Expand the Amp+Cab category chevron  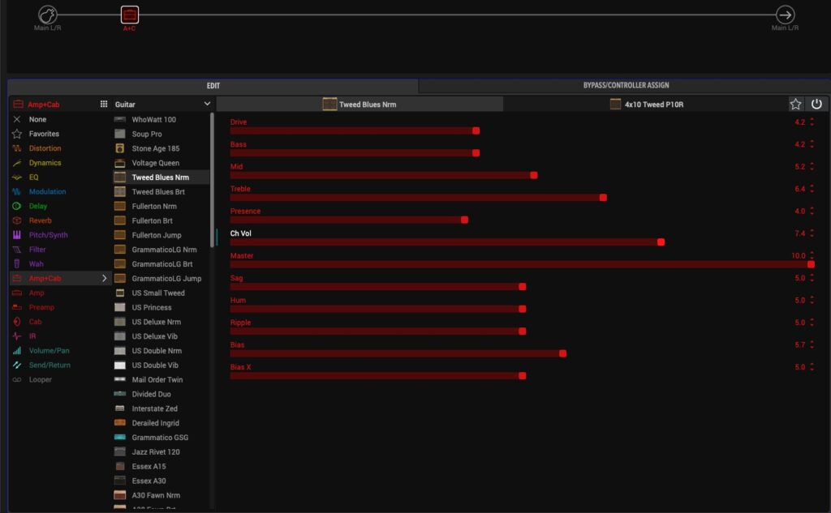(104, 278)
